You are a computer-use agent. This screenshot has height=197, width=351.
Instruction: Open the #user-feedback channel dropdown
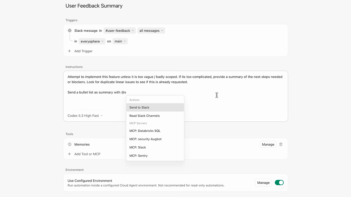119,31
